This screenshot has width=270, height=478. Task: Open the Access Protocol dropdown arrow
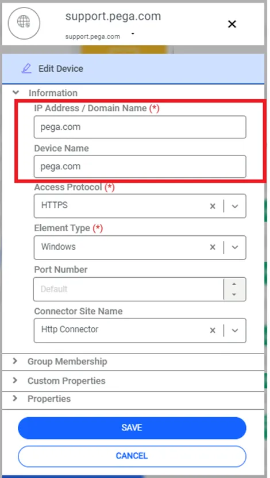tap(234, 206)
